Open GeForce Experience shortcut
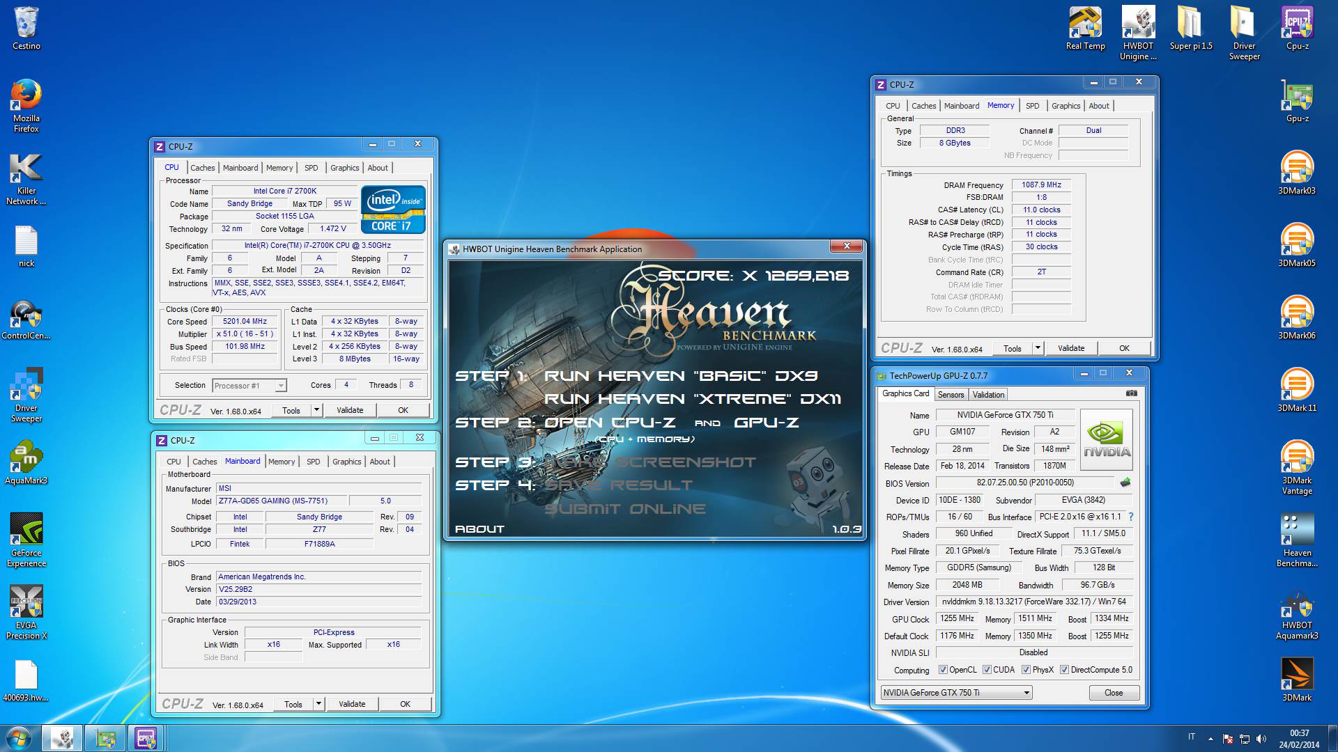 (x=26, y=540)
